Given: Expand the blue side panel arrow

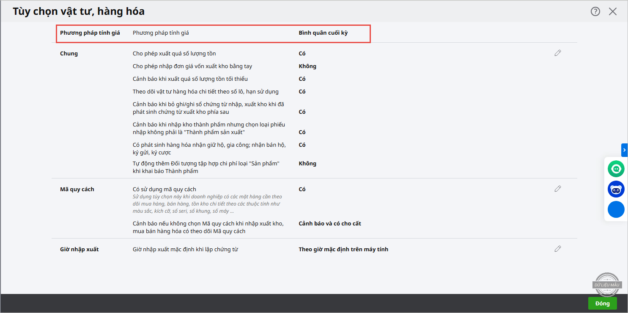Looking at the screenshot, I should pos(624,150).
